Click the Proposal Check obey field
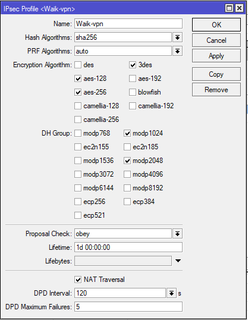 pyautogui.click(x=123, y=234)
